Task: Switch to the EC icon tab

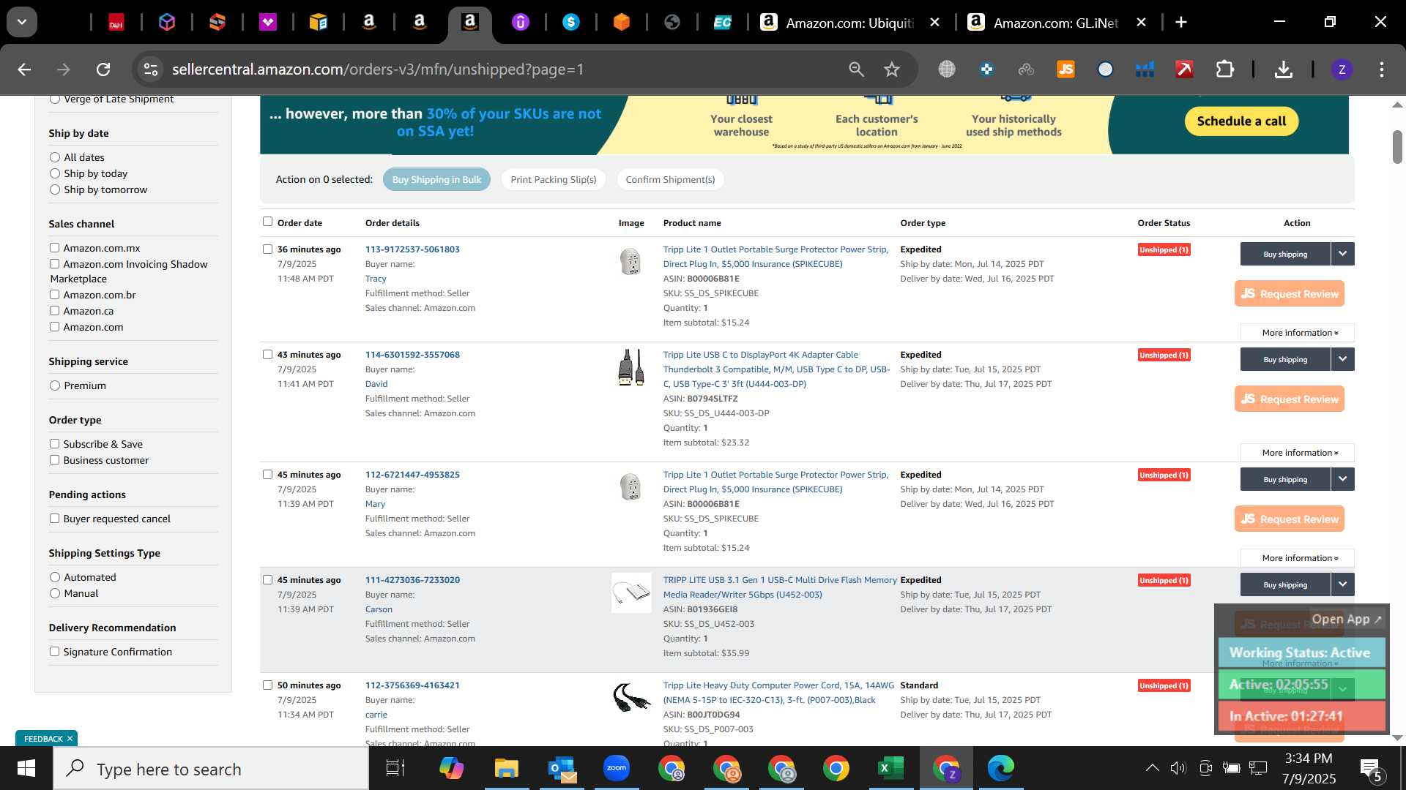Action: pos(723,23)
